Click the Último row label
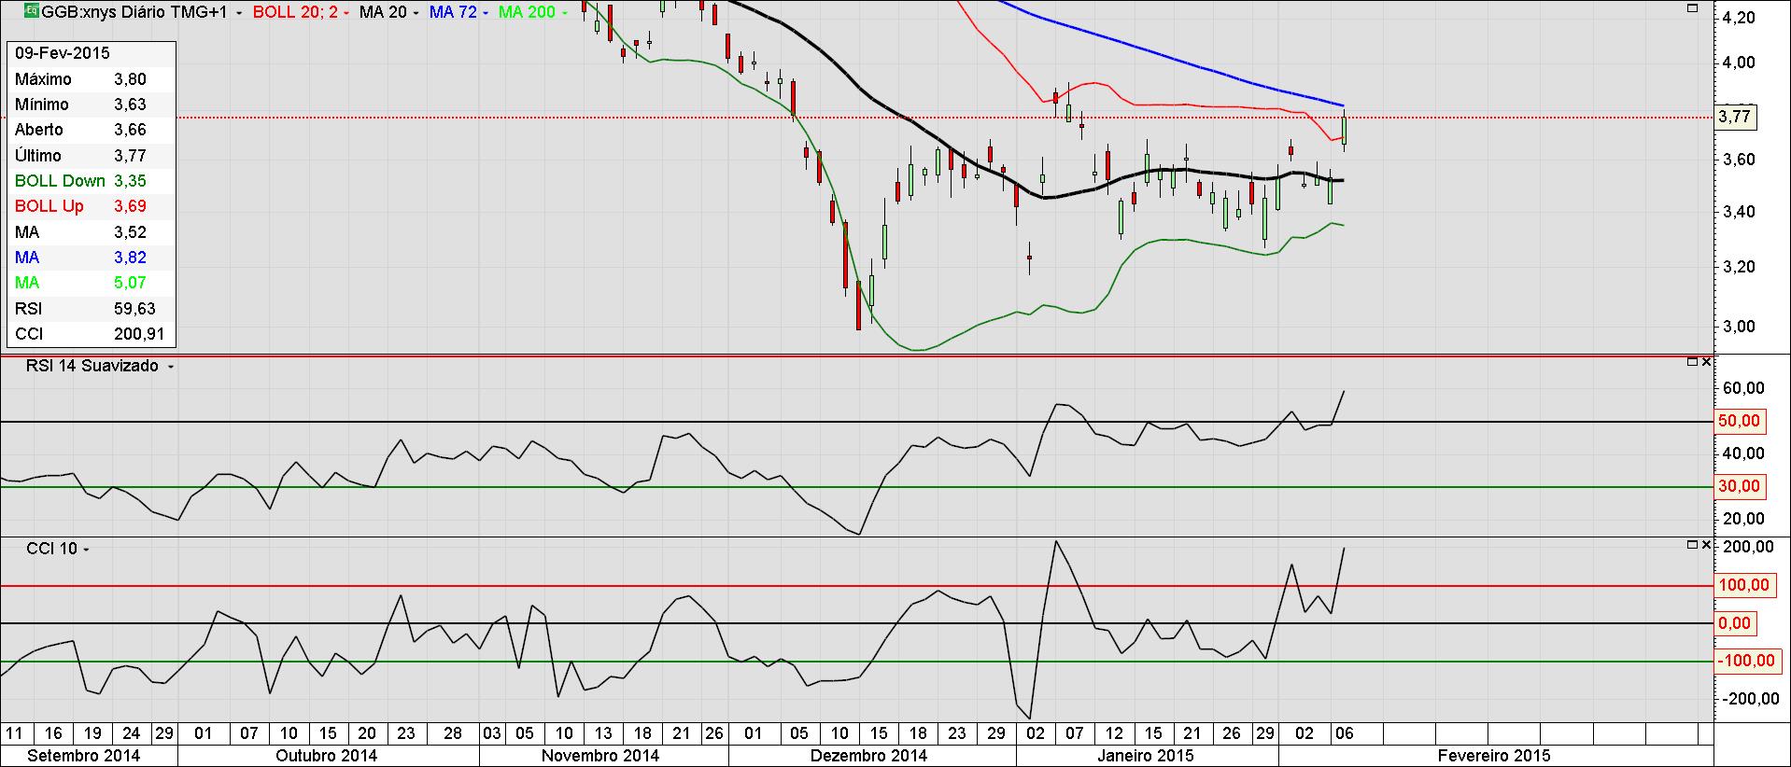Screen dimensions: 1791x767 click(38, 156)
